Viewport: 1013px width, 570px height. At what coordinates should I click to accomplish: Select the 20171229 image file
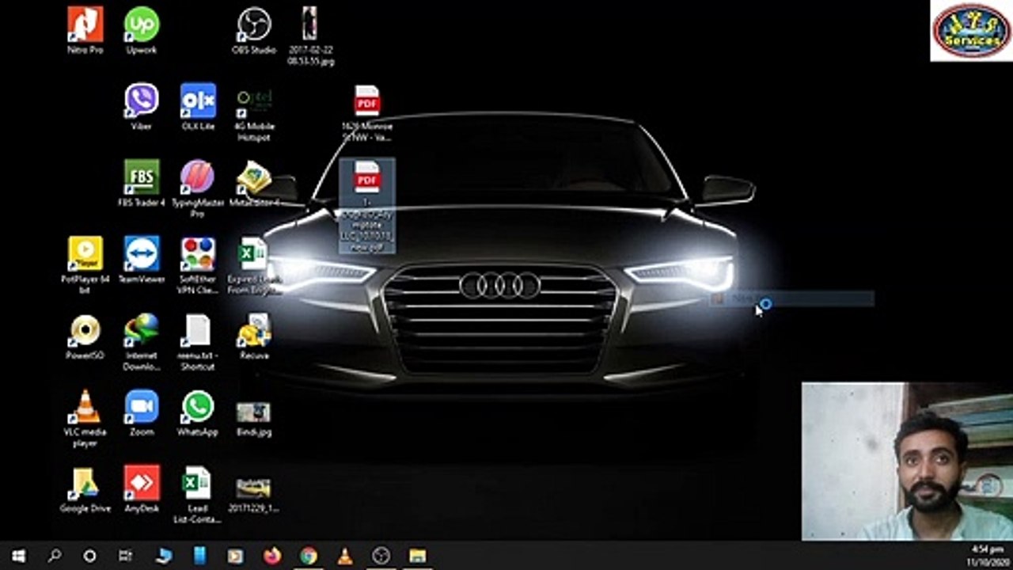pos(254,494)
